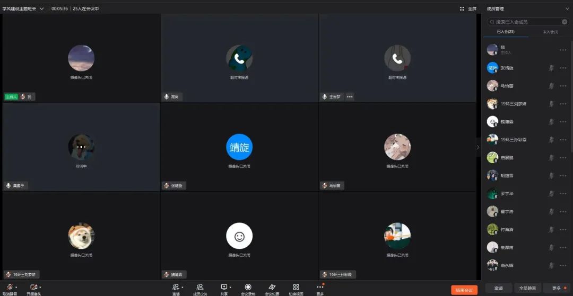Open more options for member 马怡蕾
The height and width of the screenshot is (296, 573).
tap(563, 86)
